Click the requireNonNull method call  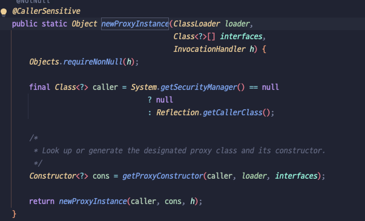[x=93, y=62]
